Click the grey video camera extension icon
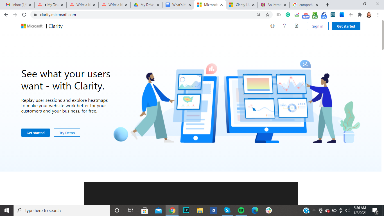384x216 pixels. [x=279, y=15]
